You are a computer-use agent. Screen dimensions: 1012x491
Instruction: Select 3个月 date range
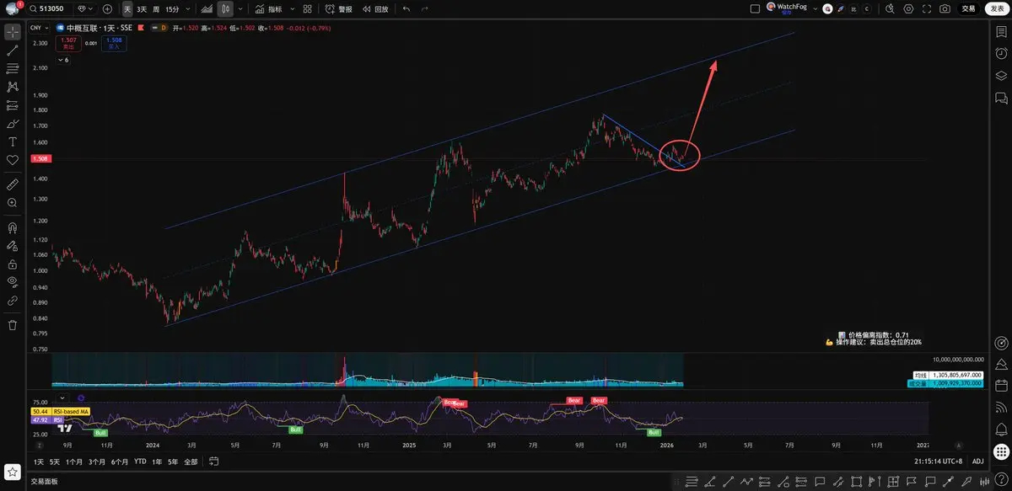[x=97, y=462]
